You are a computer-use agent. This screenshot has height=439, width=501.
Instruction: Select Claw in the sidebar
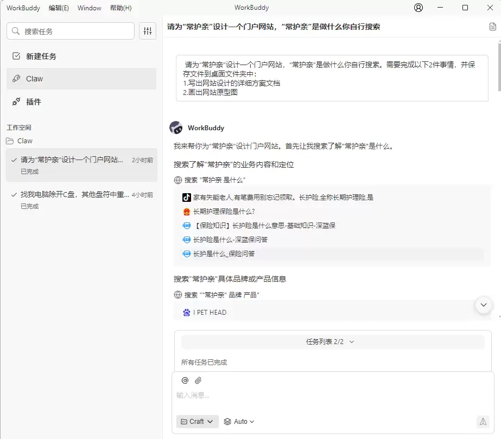(34, 79)
